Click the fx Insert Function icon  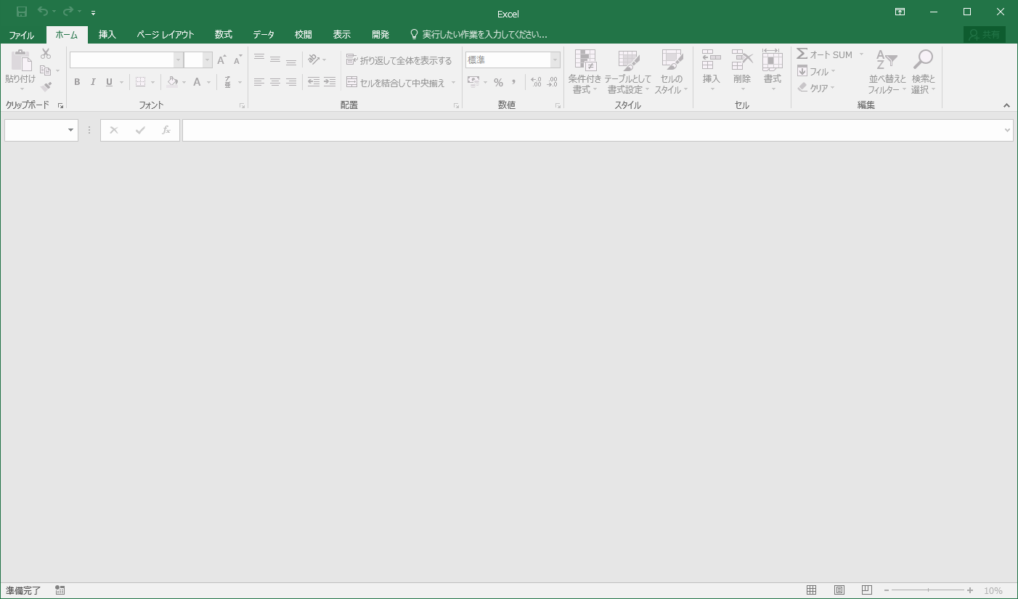click(x=166, y=130)
